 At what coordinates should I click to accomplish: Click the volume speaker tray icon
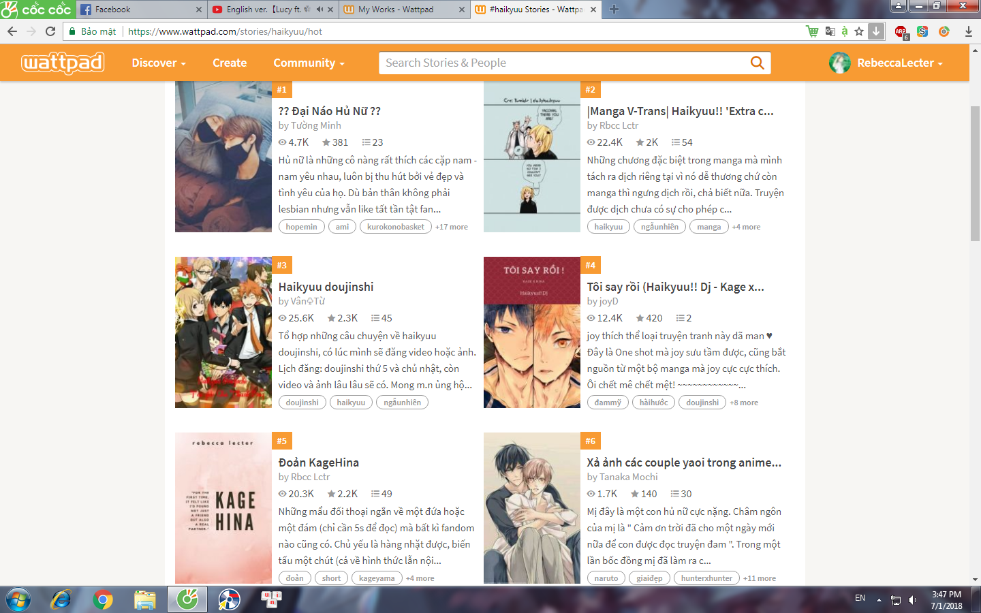pyautogui.click(x=912, y=600)
